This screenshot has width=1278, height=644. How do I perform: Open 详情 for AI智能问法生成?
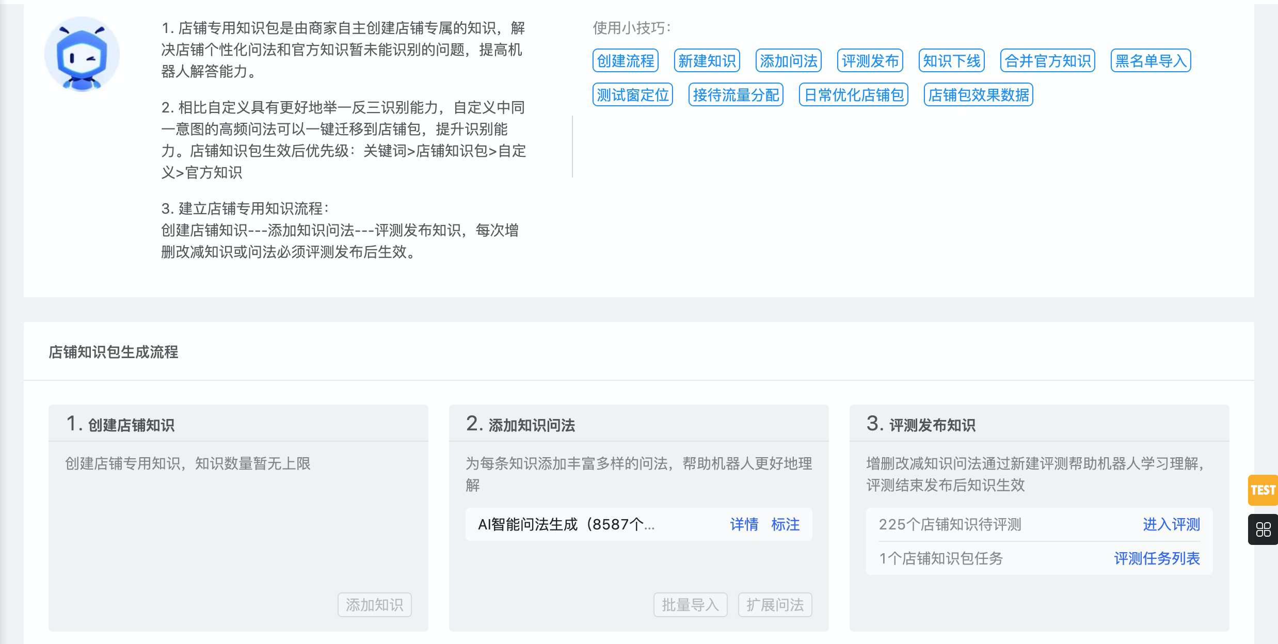tap(744, 524)
